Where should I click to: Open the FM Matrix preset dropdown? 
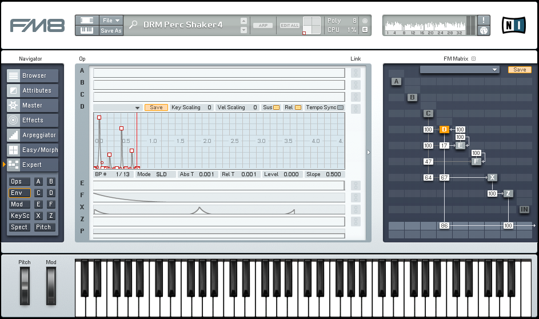pyautogui.click(x=460, y=70)
